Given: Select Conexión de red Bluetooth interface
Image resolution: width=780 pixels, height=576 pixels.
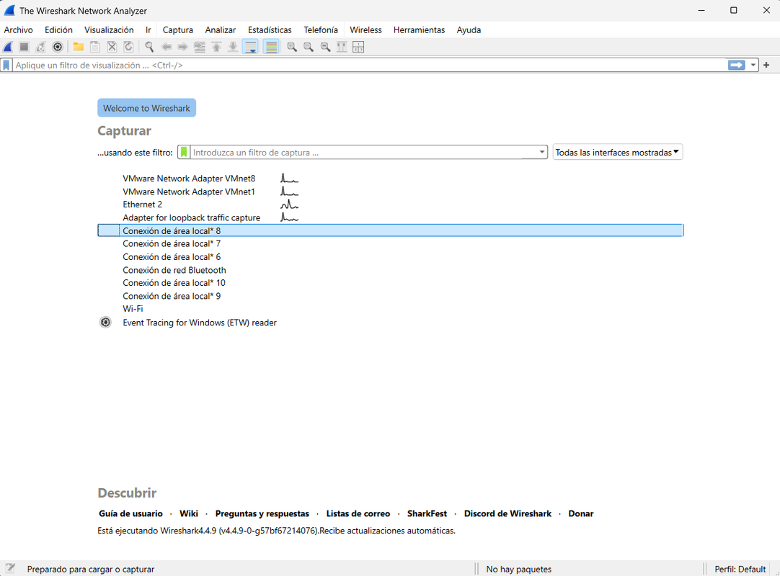Looking at the screenshot, I should click(390, 270).
